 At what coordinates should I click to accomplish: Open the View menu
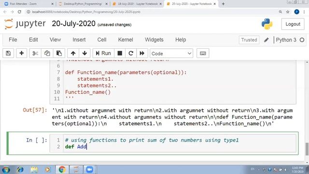[x=55, y=40]
